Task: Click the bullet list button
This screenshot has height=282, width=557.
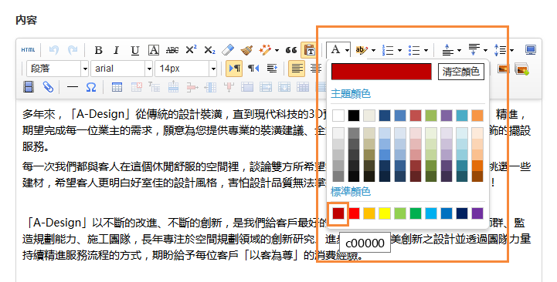Action: click(x=414, y=50)
